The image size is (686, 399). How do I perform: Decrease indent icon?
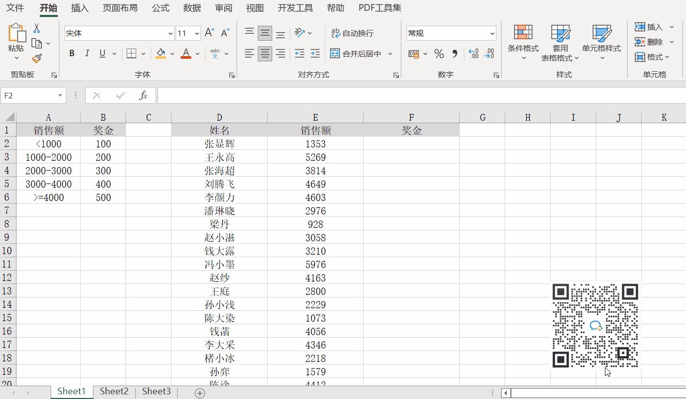(300, 54)
